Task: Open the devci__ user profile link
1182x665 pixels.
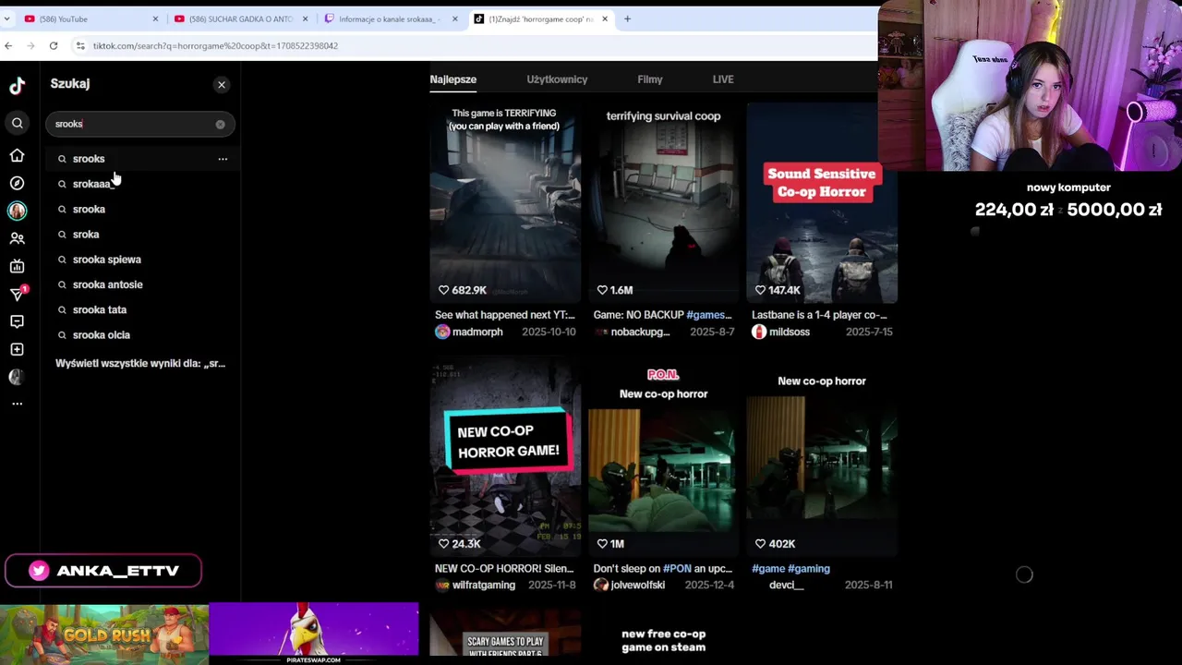Action: 786,586
